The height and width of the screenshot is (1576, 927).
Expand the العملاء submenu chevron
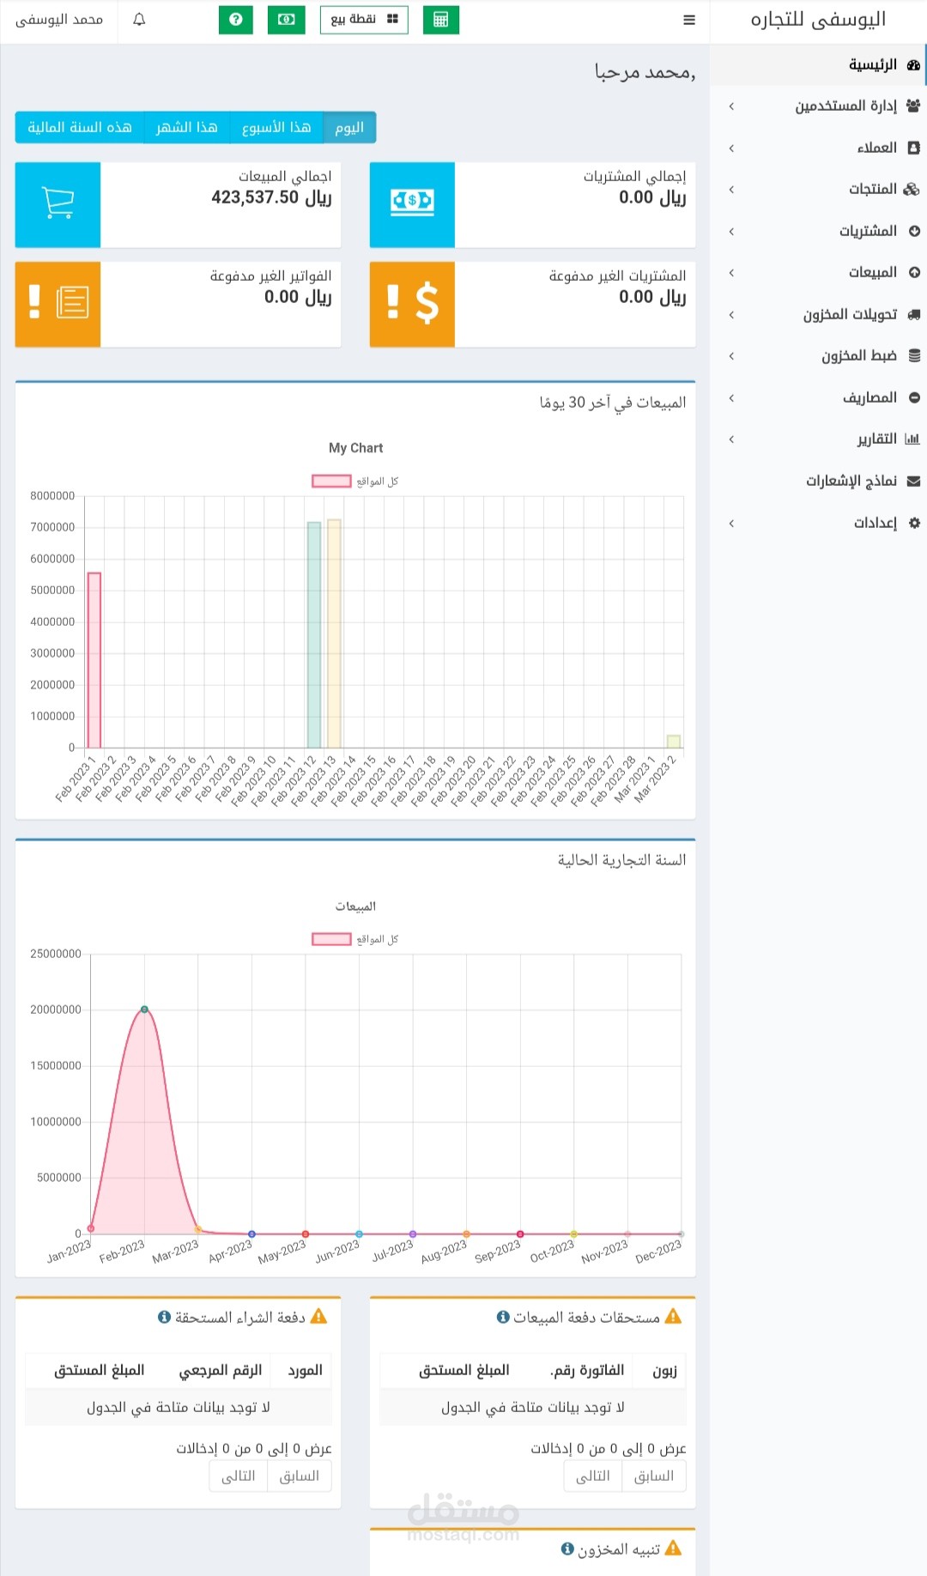pyautogui.click(x=731, y=148)
